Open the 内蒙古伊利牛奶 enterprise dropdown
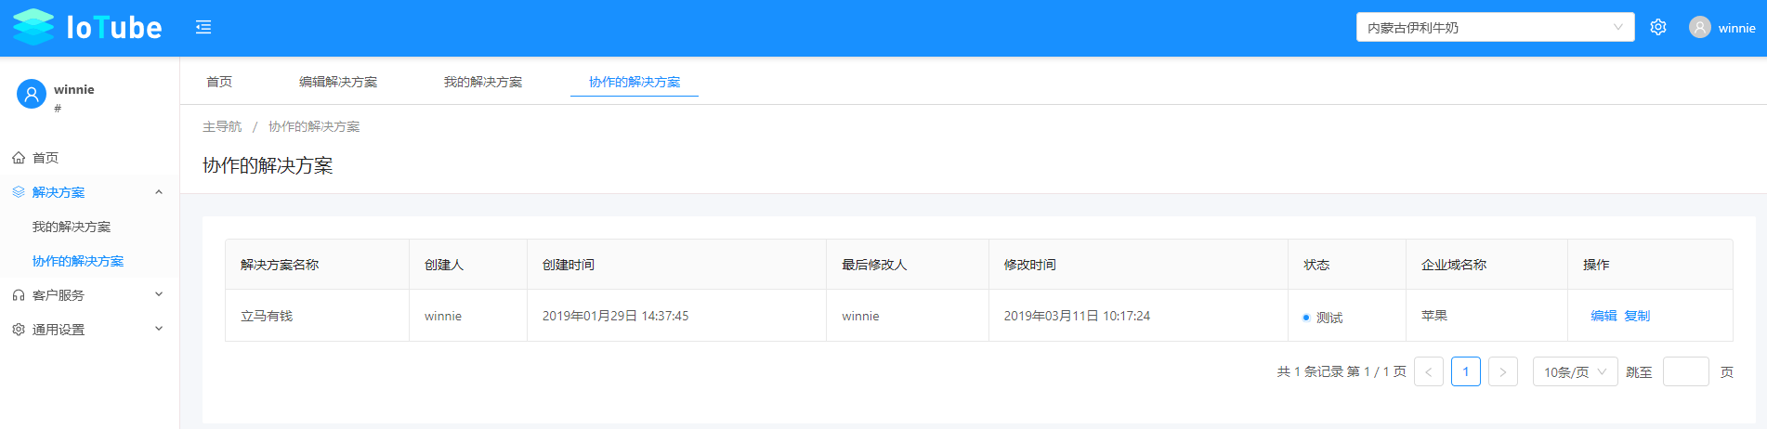 point(1495,28)
